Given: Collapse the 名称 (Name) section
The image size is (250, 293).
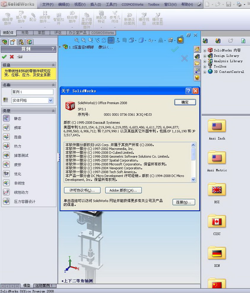Looking at the screenshot, I should (53, 85).
